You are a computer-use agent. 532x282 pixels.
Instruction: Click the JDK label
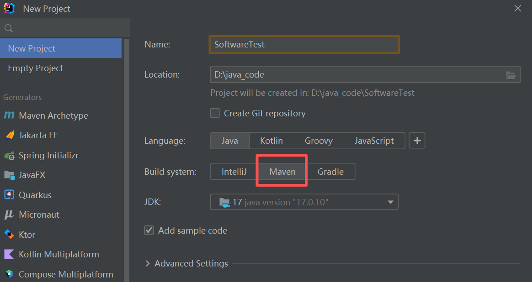click(x=153, y=202)
